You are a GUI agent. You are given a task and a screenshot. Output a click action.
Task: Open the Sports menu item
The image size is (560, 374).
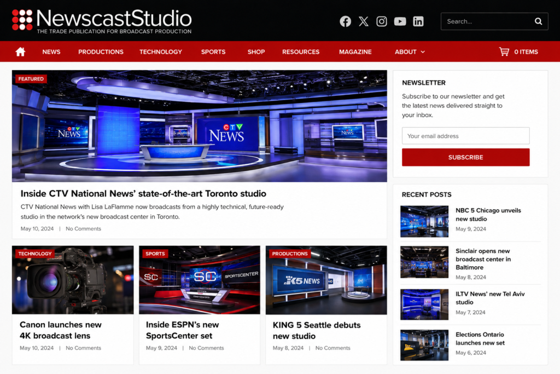pyautogui.click(x=213, y=52)
